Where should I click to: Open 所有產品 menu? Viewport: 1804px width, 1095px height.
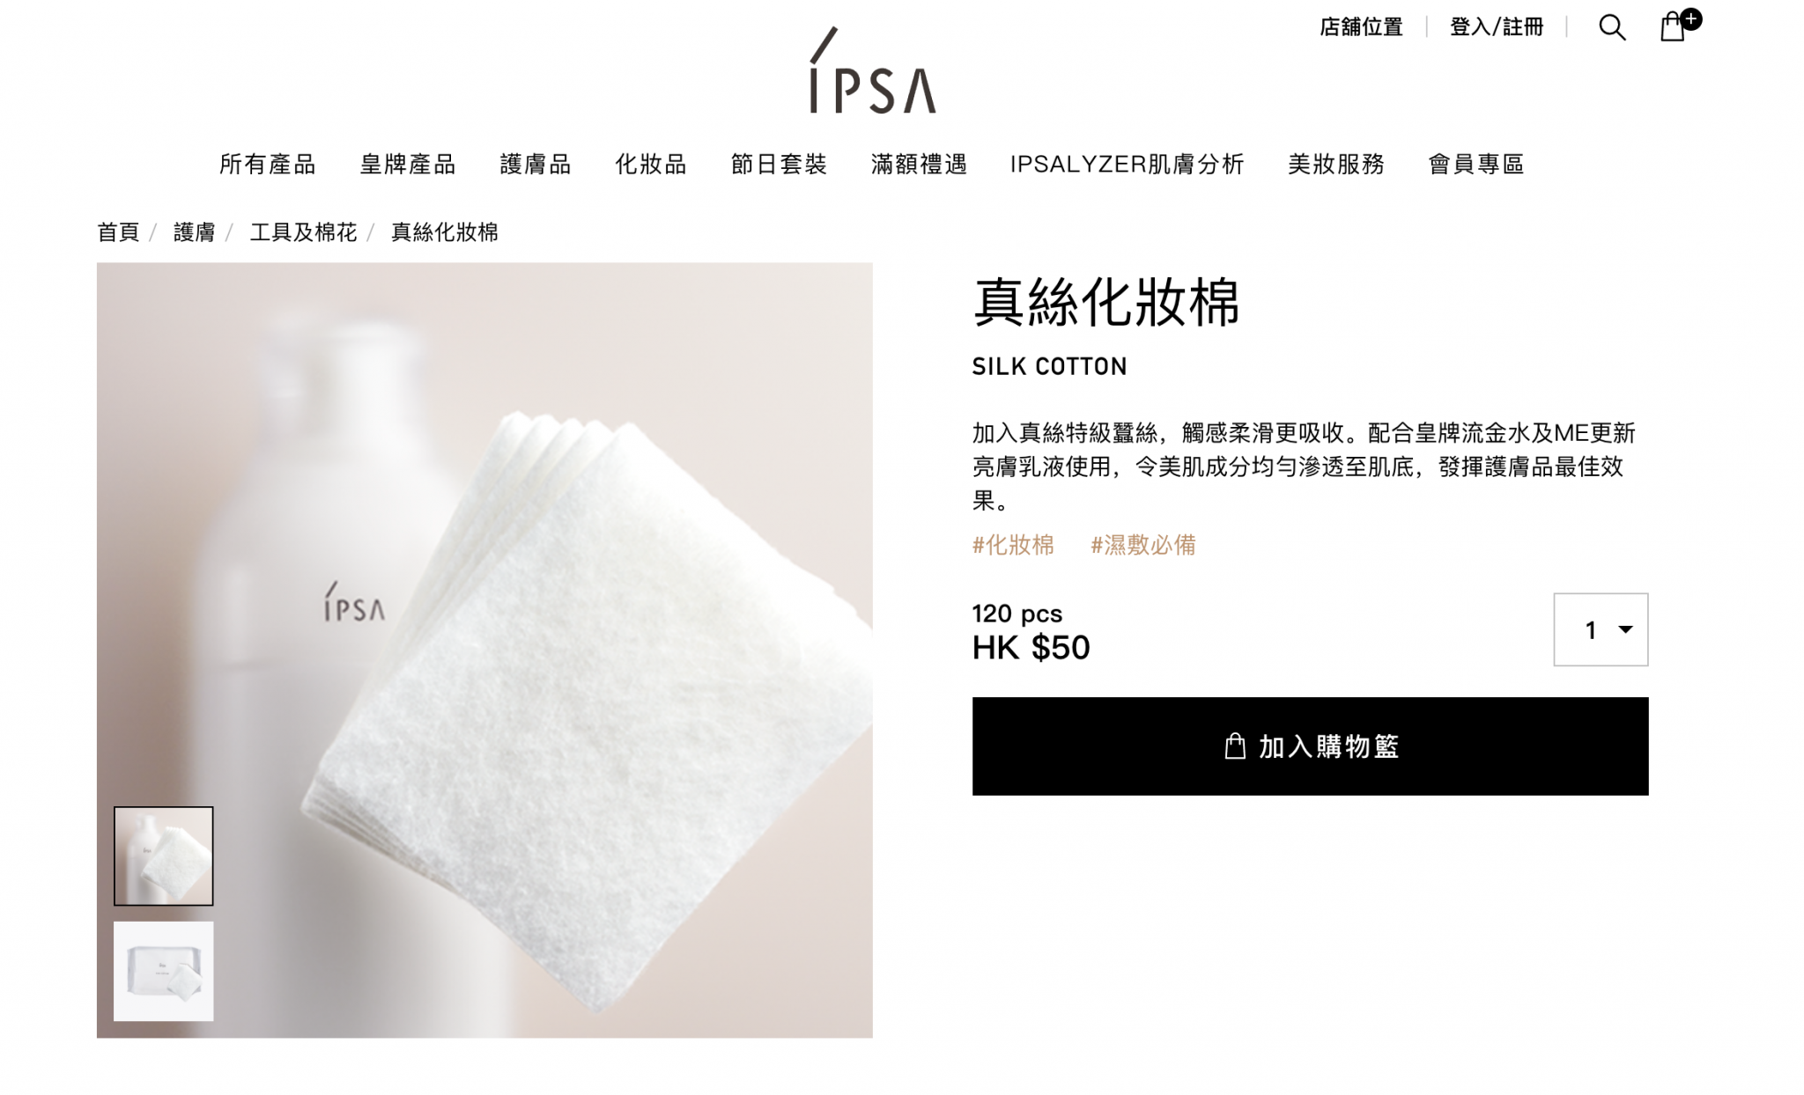pos(268,165)
